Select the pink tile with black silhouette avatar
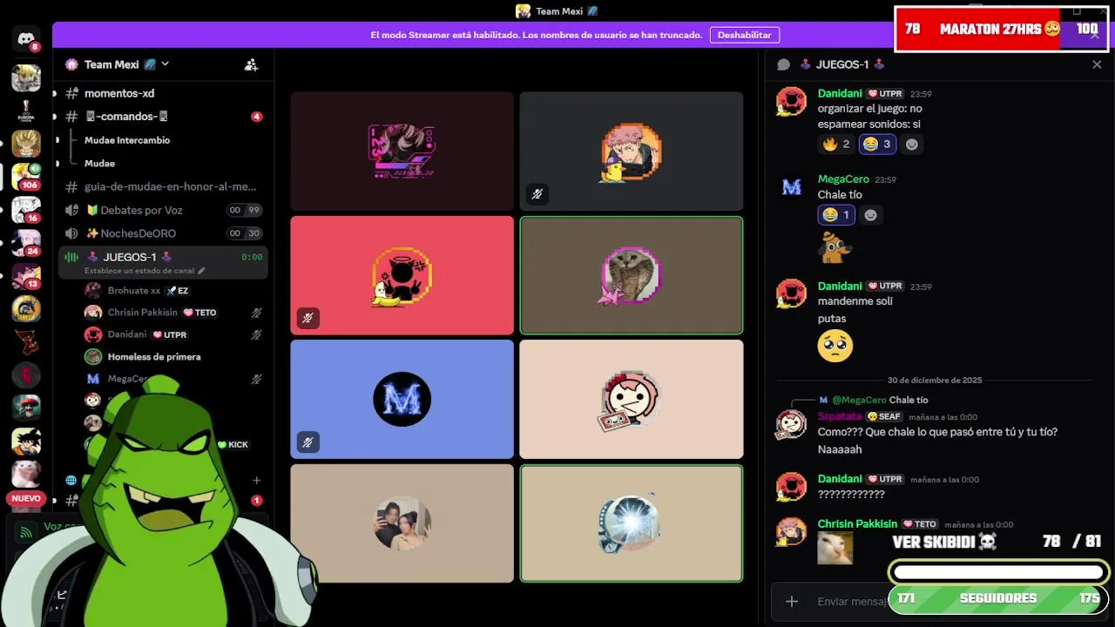 point(402,275)
